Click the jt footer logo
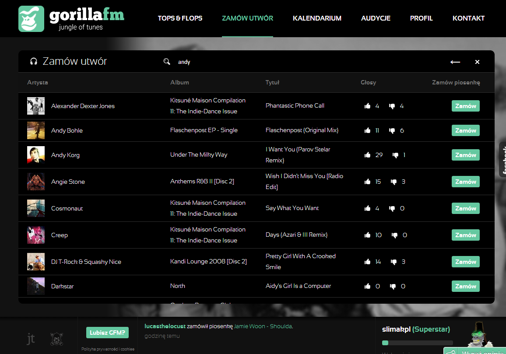Viewport: 506px width, 354px height. [x=31, y=339]
